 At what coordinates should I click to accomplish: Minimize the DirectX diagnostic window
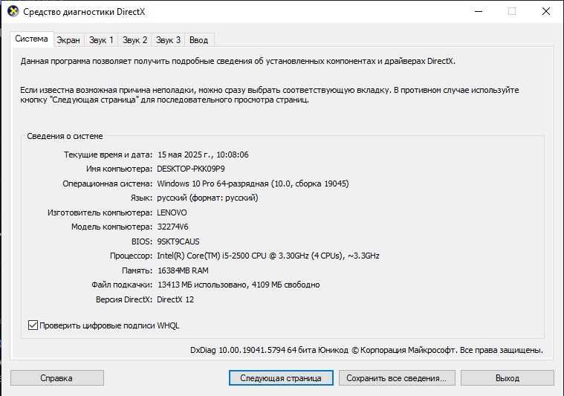pyautogui.click(x=479, y=11)
